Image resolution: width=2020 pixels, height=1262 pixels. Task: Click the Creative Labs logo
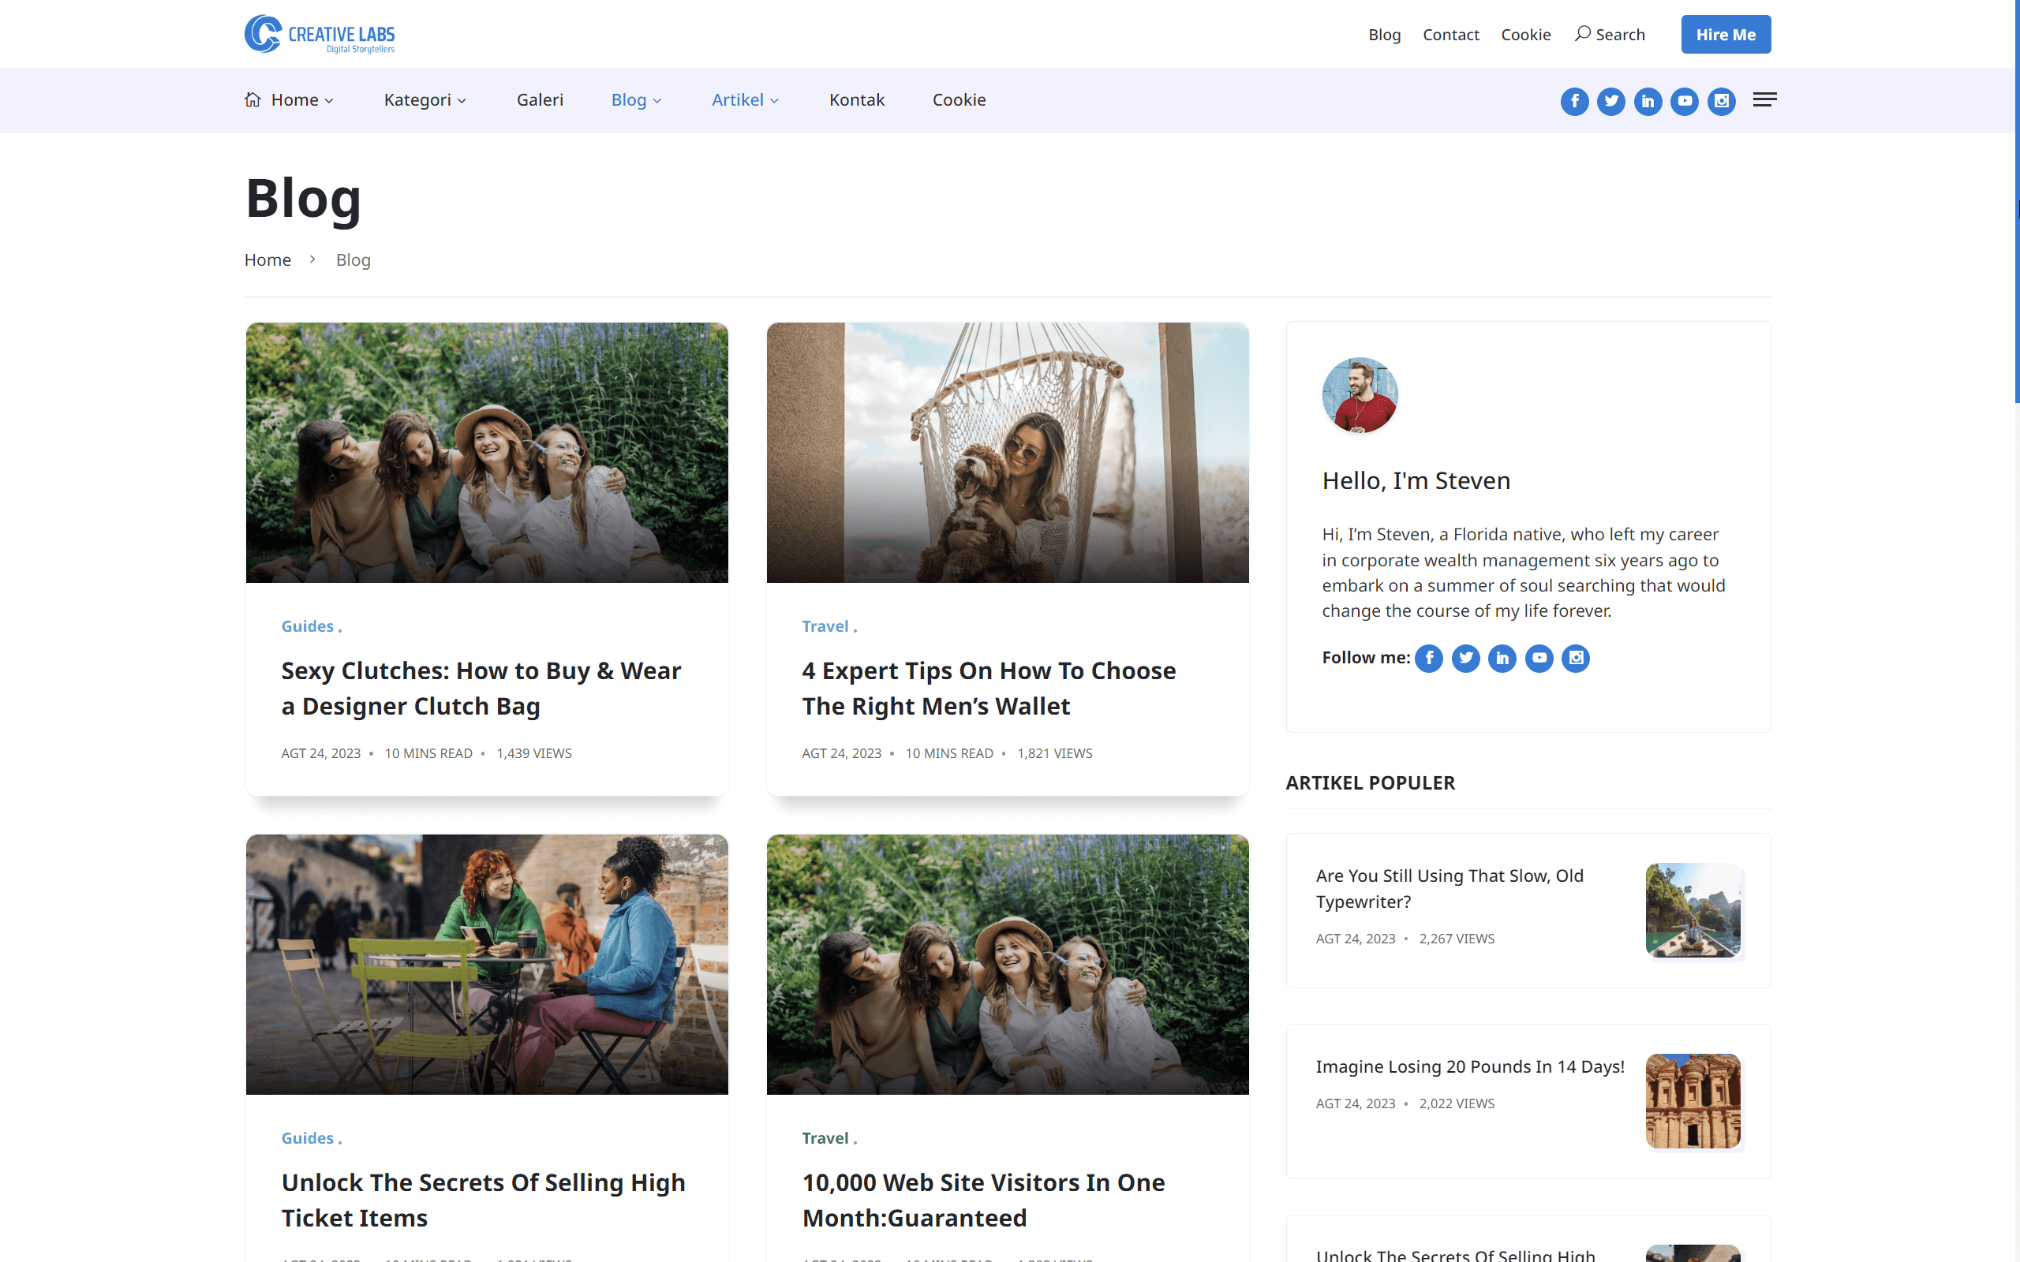[320, 34]
